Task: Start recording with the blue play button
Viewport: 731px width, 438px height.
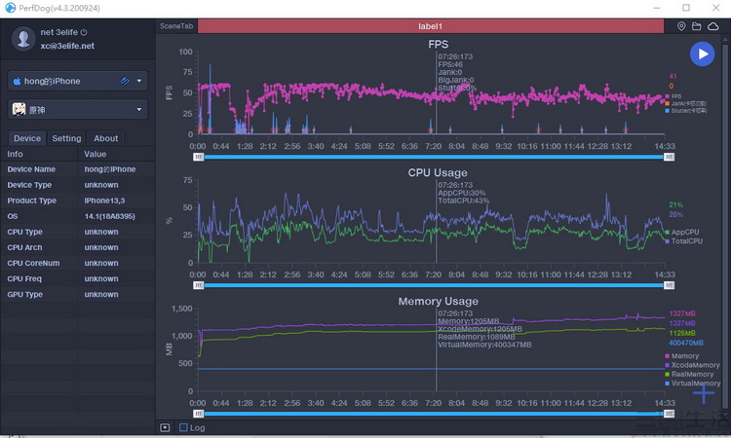Action: (702, 54)
